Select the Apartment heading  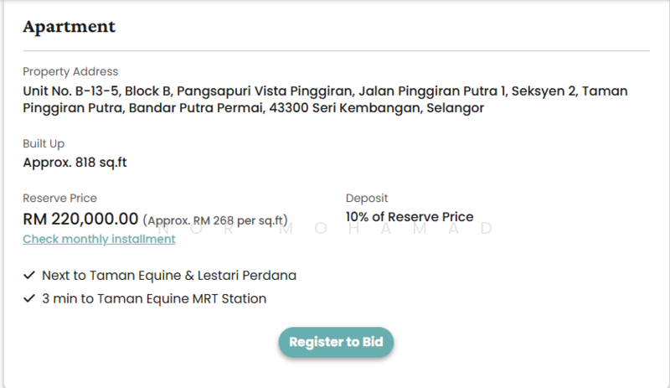(x=69, y=26)
